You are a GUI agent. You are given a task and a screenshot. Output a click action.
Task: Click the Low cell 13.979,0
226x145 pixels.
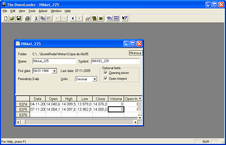tap(85, 104)
